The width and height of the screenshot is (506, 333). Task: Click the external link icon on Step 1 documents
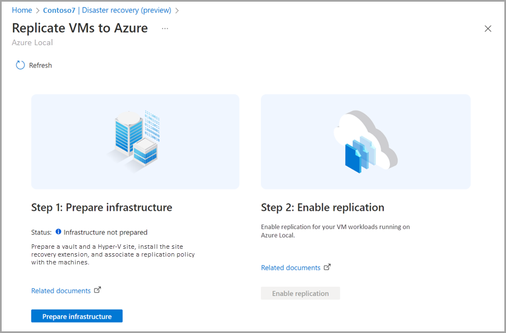97,290
